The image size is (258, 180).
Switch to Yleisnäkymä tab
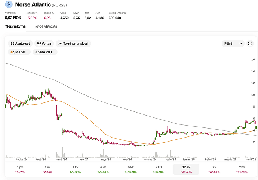tap(15, 26)
